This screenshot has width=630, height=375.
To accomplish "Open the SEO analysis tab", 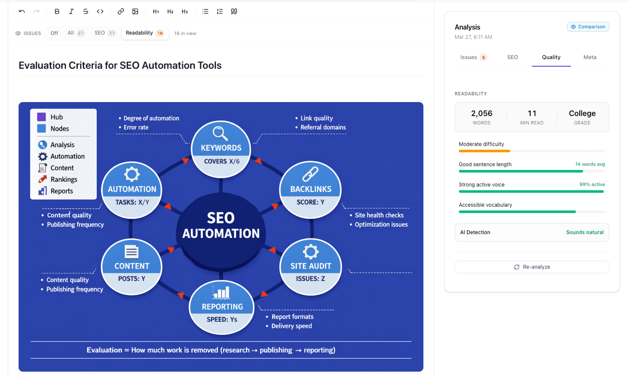I will pyautogui.click(x=513, y=57).
